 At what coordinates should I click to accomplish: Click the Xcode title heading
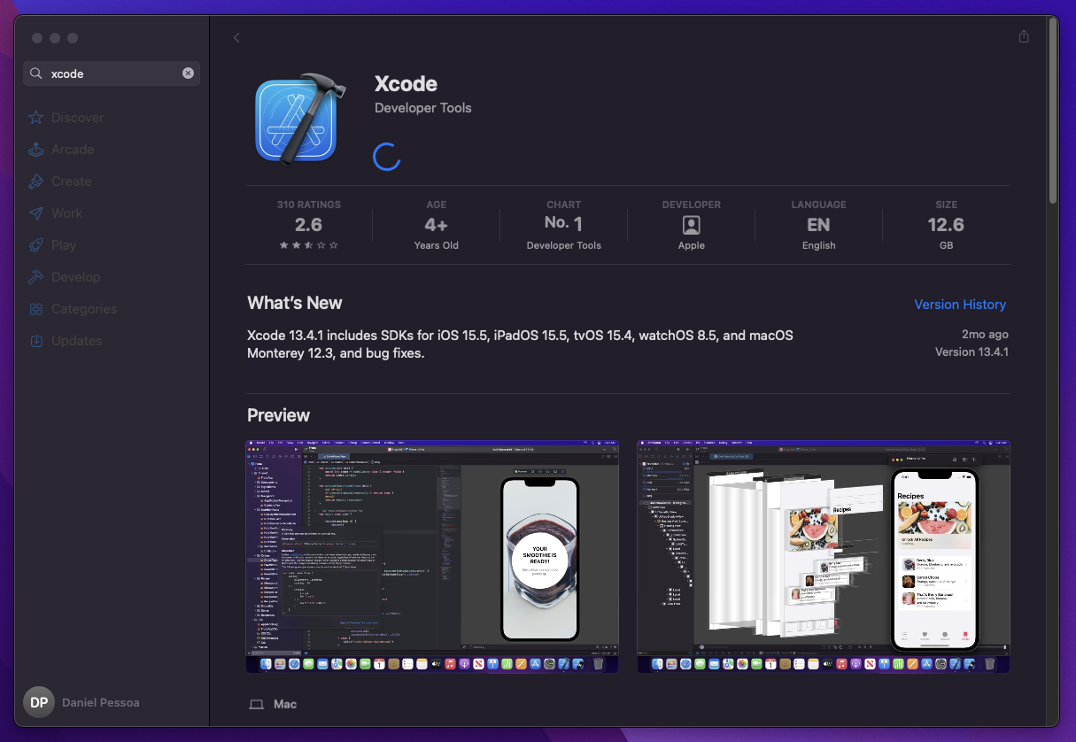(x=406, y=83)
